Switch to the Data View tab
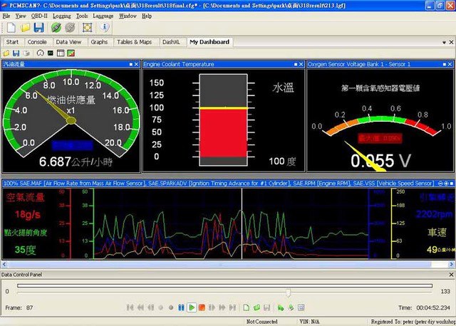 click(68, 42)
